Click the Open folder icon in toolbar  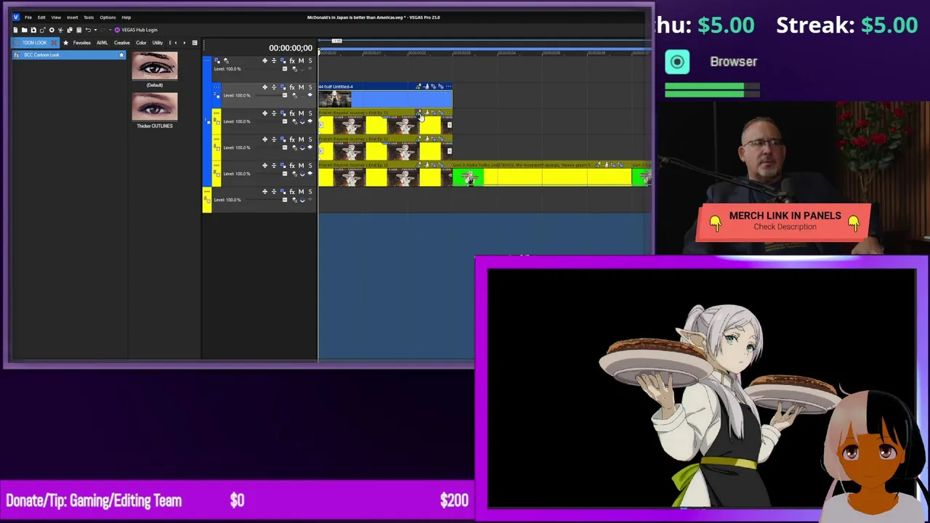pos(24,30)
